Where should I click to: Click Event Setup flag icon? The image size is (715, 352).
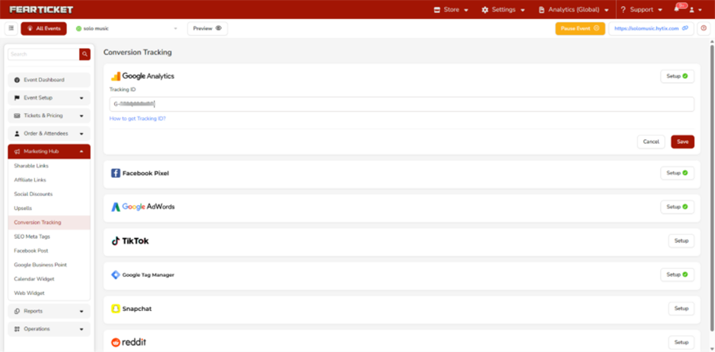18,98
